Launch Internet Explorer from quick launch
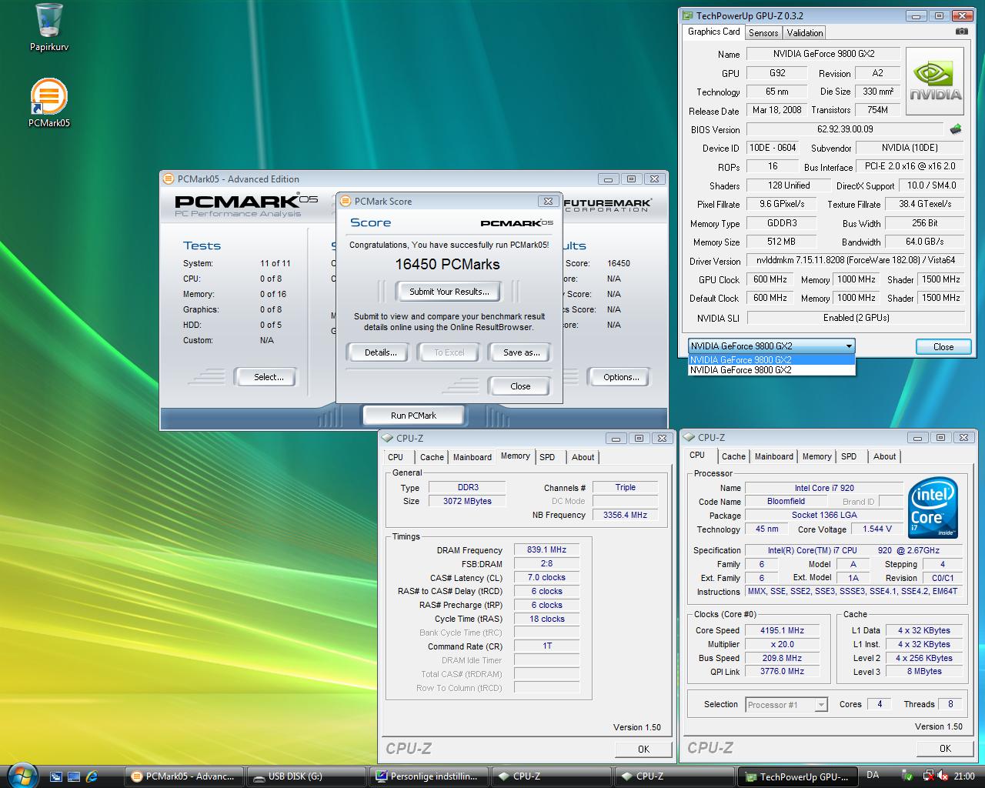 [x=92, y=776]
